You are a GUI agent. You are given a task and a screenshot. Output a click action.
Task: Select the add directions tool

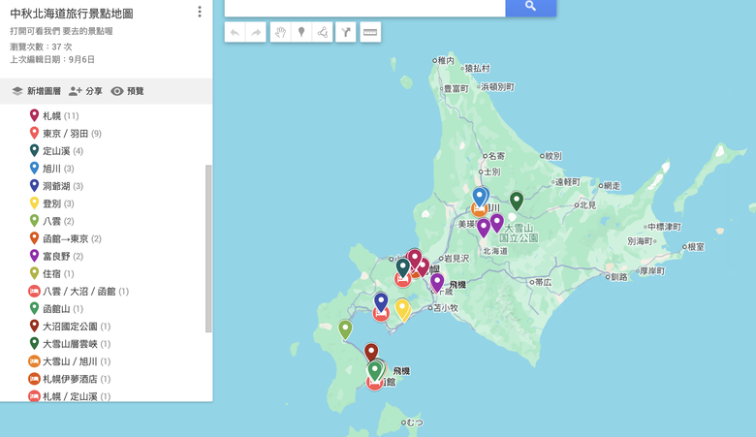coord(346,32)
